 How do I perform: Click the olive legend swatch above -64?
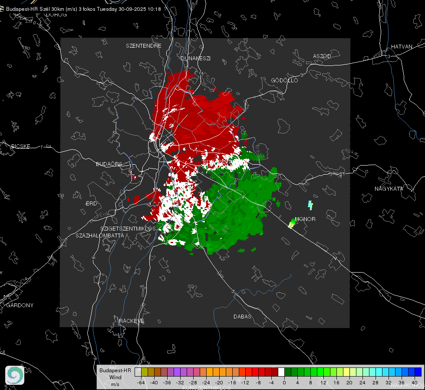[145, 372]
